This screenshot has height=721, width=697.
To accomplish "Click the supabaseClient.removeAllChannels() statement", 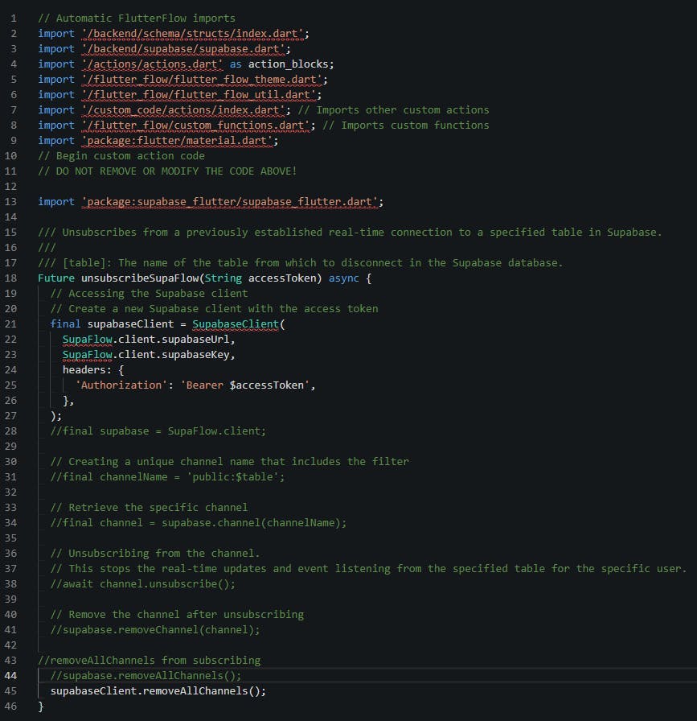I will [158, 690].
